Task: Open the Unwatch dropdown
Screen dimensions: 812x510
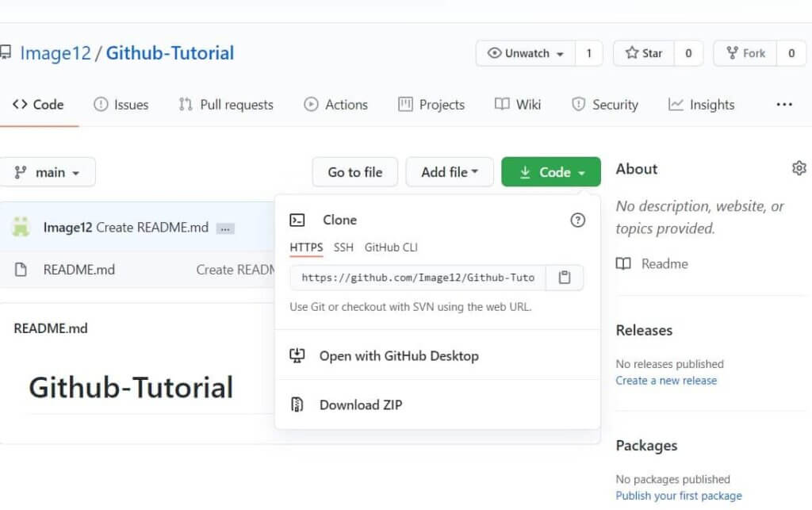Action: click(x=526, y=53)
